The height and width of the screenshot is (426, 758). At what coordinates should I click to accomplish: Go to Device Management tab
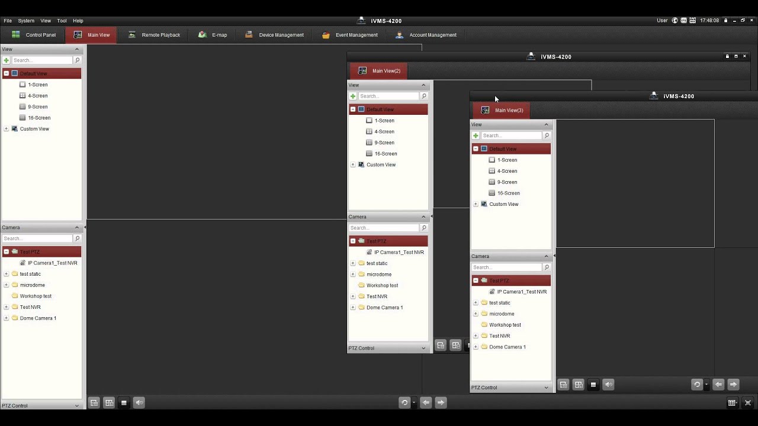(x=274, y=35)
